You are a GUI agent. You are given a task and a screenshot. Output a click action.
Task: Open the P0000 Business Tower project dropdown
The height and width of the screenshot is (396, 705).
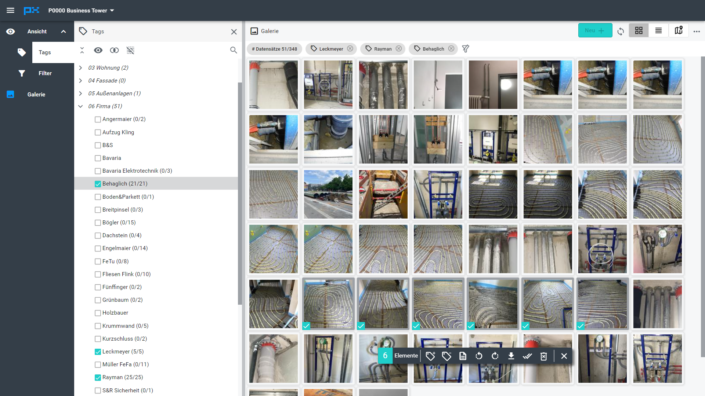(x=81, y=11)
